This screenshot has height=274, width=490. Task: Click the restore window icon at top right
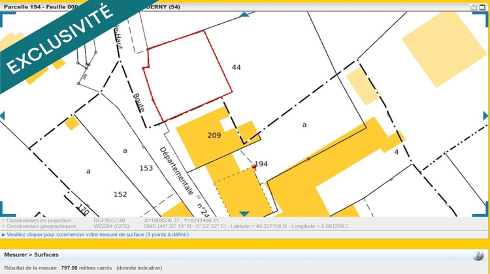click(x=474, y=7)
